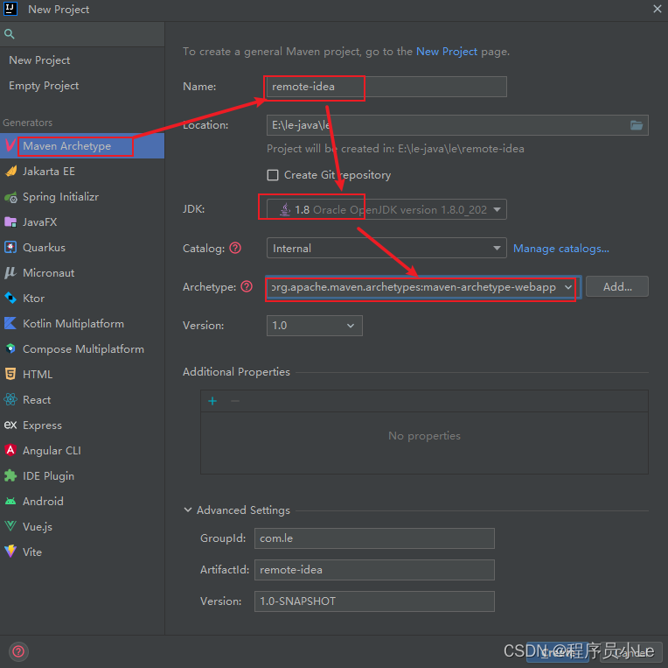Click the React atom icon
Viewport: 668px width, 668px height.
10,400
